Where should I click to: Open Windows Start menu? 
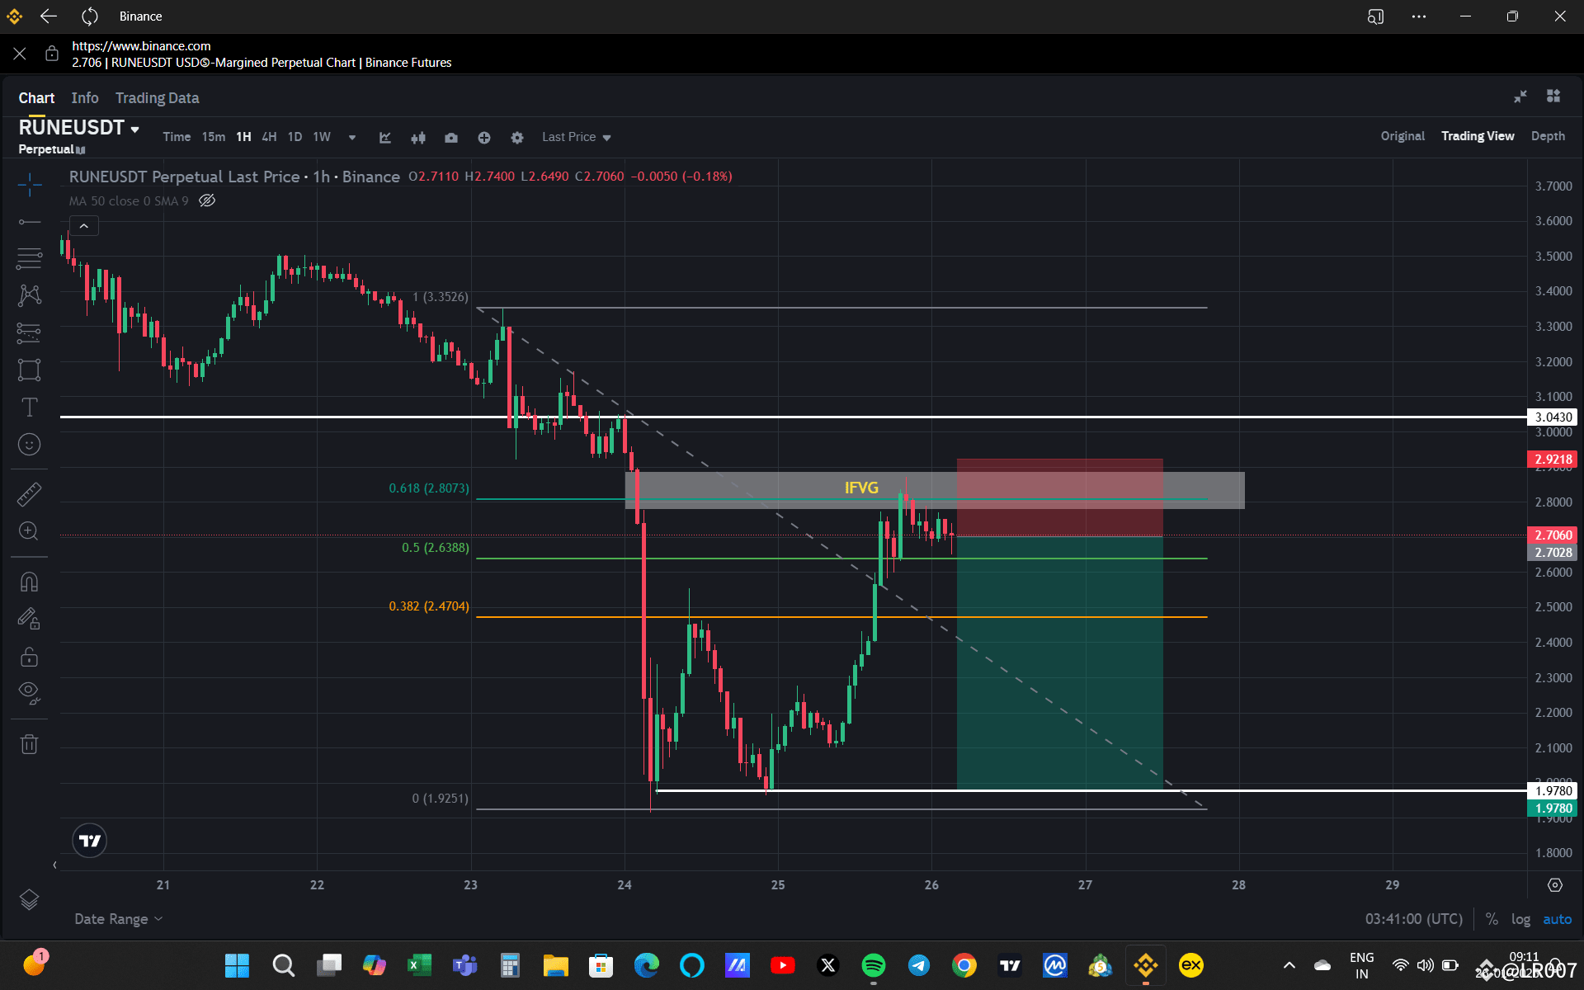click(238, 965)
